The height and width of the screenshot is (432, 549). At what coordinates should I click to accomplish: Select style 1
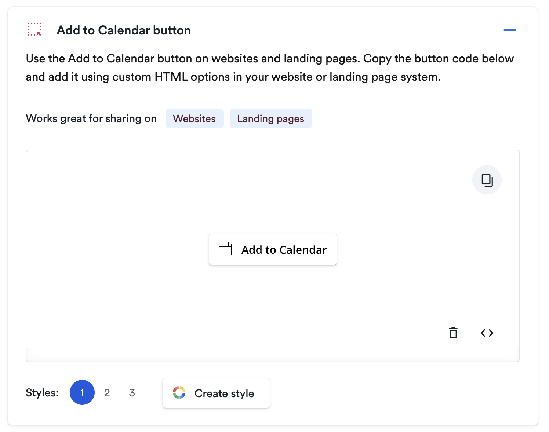pos(82,392)
